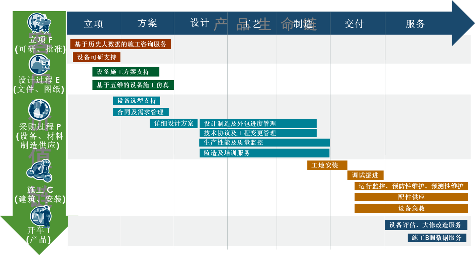Click the 设备可研支持 bar
Viewport: 475px width, 255px height.
coord(97,57)
